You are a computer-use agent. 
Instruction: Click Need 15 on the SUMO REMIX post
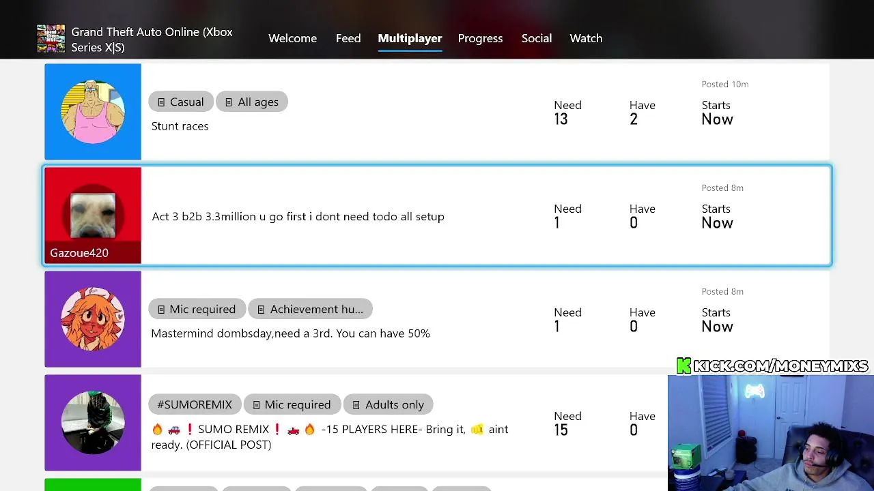[567, 423]
